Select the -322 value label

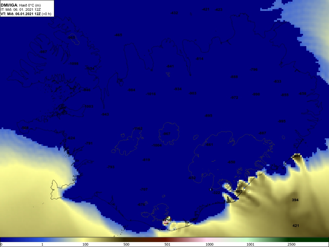click(216, 193)
